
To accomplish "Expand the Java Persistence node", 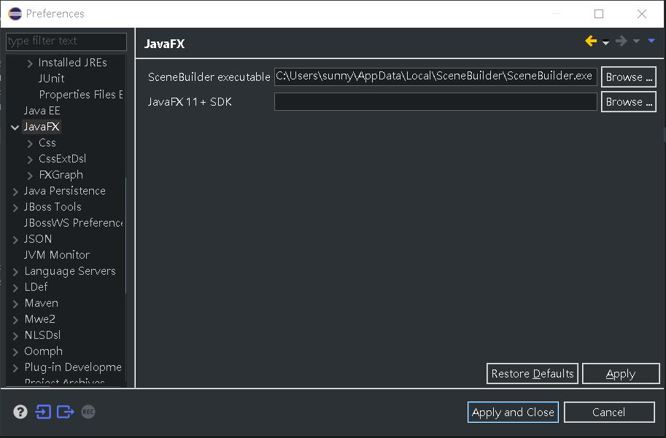I will pyautogui.click(x=15, y=192).
